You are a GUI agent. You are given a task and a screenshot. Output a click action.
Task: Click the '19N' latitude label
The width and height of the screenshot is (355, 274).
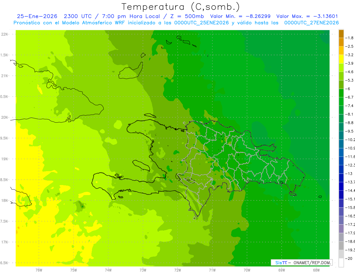pyautogui.click(x=5, y=159)
